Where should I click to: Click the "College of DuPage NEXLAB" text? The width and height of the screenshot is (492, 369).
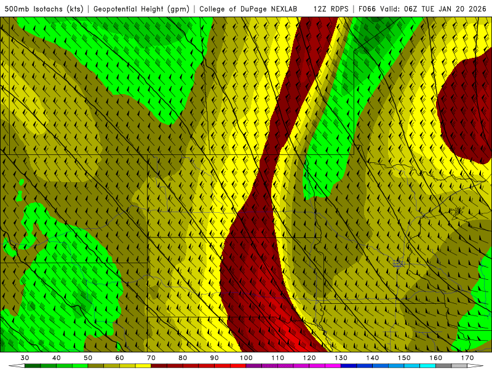click(x=248, y=9)
